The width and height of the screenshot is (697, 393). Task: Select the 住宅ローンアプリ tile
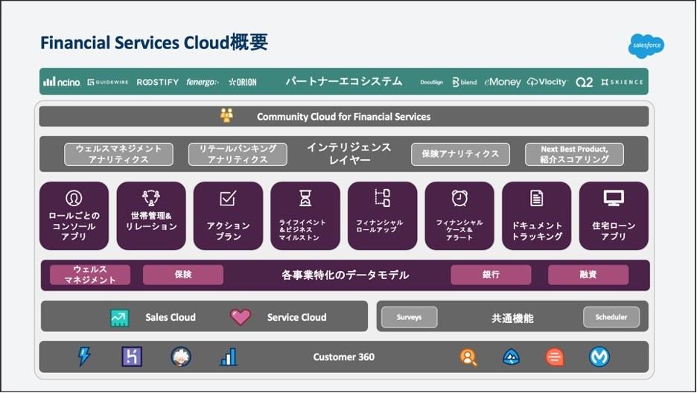(614, 216)
